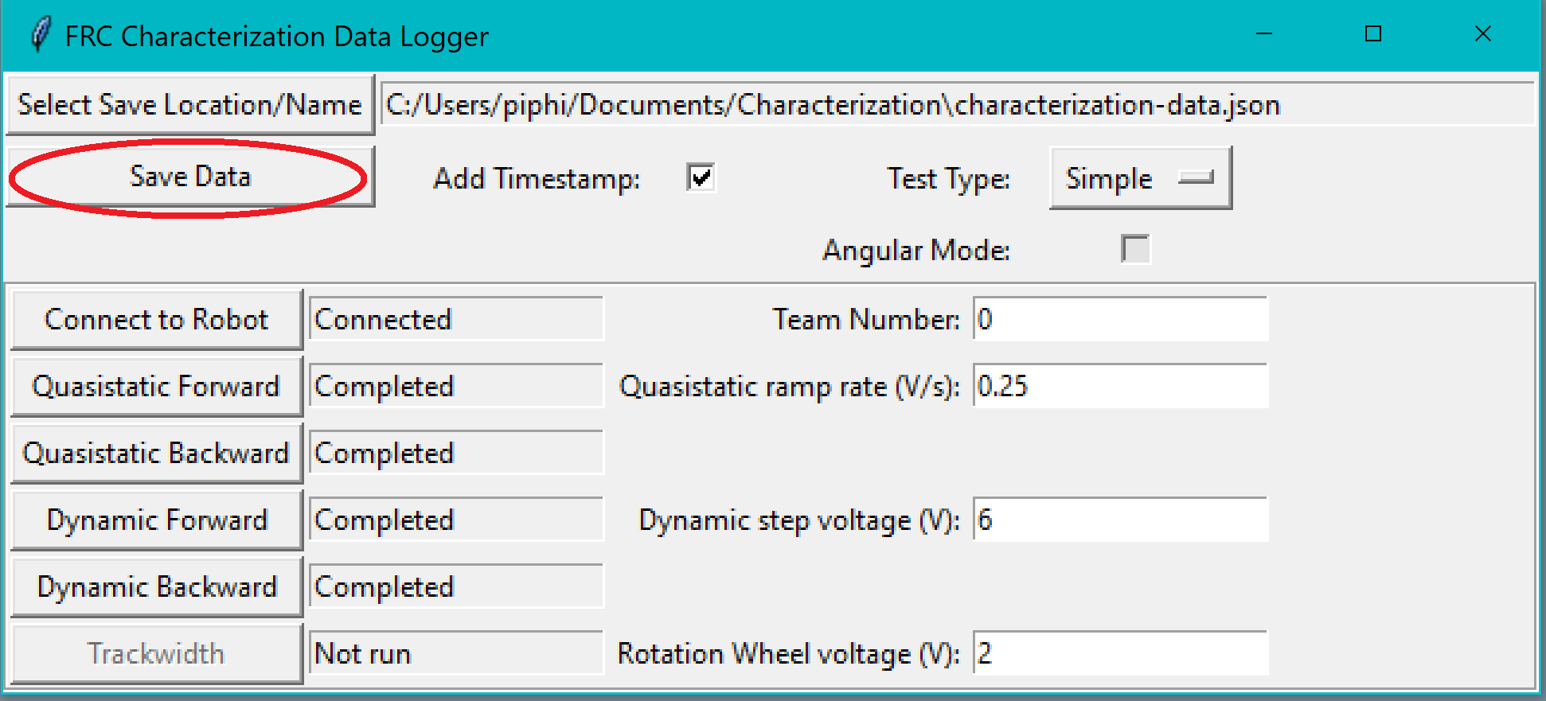Focus the Team Number input field
This screenshot has height=701, width=1546.
tap(1120, 319)
